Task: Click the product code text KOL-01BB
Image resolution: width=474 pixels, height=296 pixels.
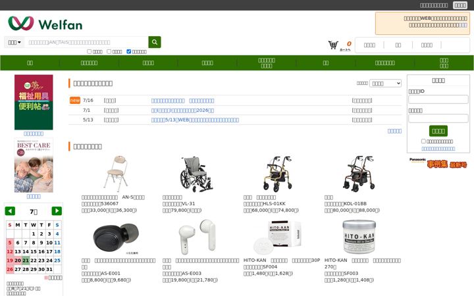Action: 355,203
